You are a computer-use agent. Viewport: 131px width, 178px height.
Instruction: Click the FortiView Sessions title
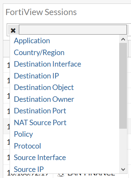pos(41,12)
